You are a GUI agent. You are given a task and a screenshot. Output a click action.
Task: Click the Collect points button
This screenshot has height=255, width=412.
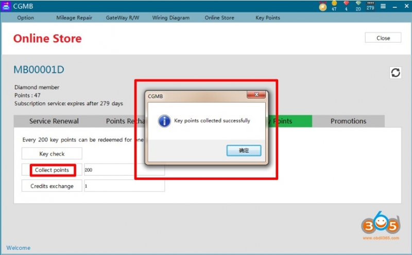point(52,170)
